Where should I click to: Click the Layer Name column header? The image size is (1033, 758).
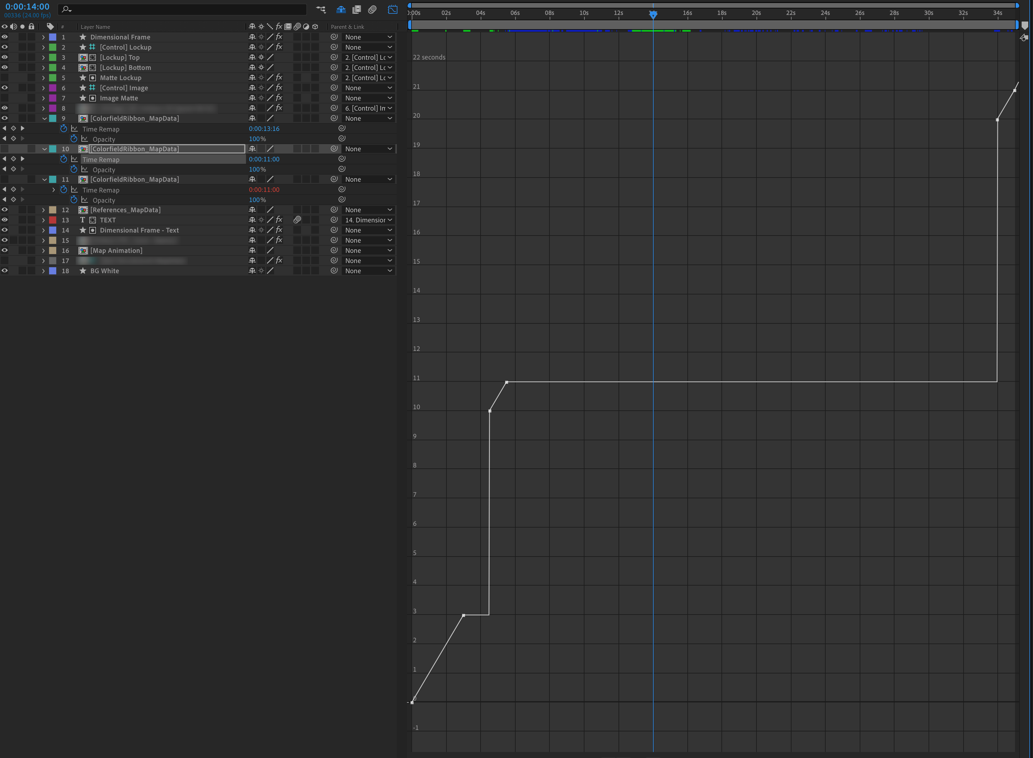point(95,27)
